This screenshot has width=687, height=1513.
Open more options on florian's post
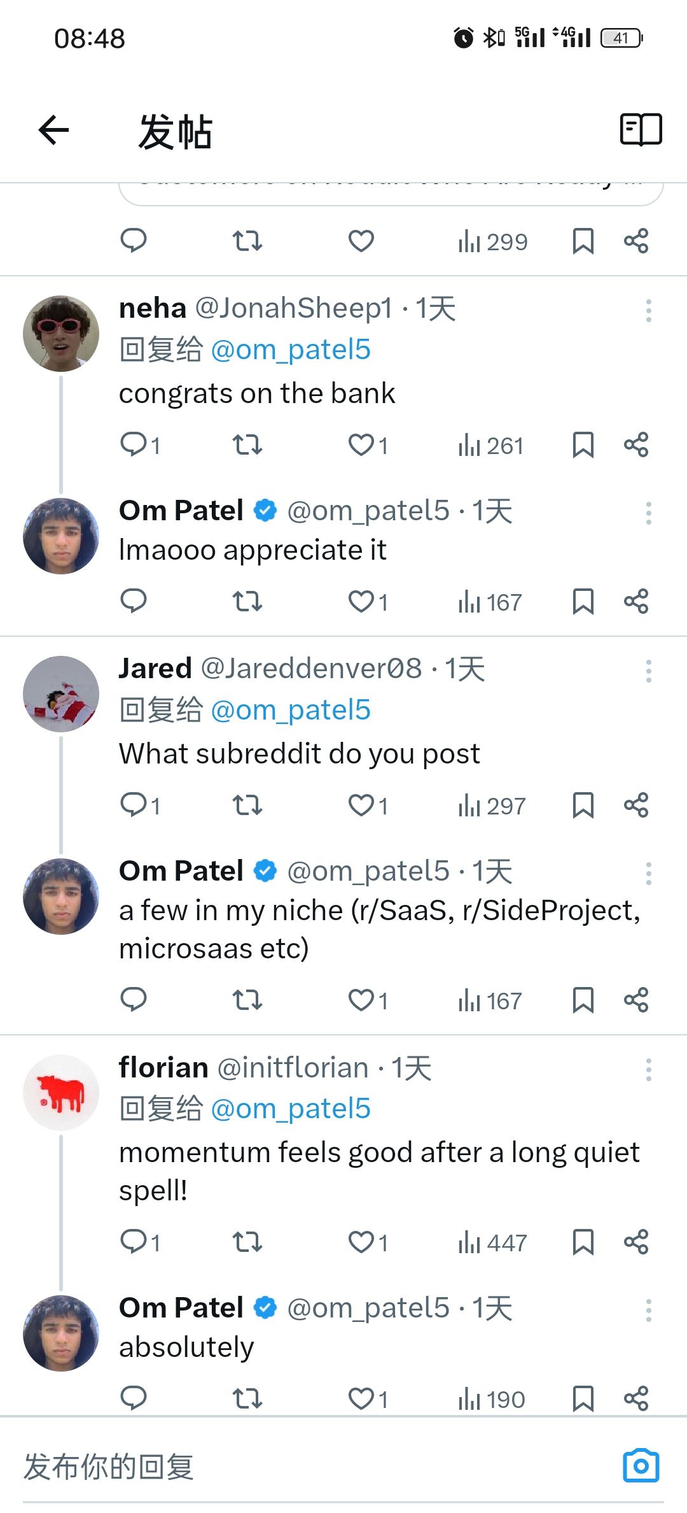(x=648, y=1070)
